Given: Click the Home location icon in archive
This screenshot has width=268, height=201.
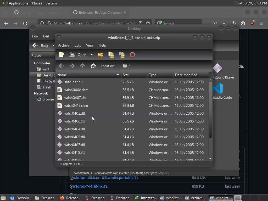Looking at the screenshot, I should 93,66.
